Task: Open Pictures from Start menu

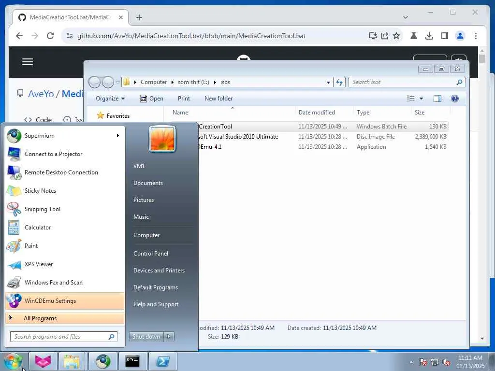Action: (143, 200)
